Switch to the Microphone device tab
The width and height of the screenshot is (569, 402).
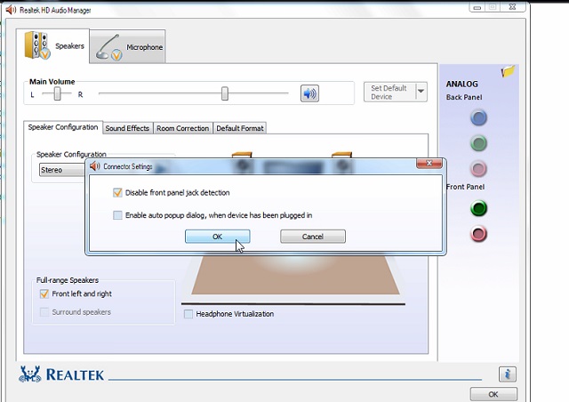(129, 47)
